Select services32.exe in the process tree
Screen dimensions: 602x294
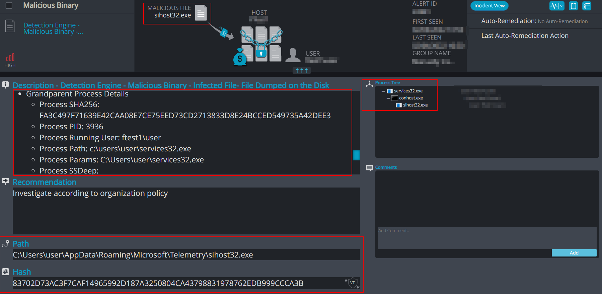(x=408, y=91)
